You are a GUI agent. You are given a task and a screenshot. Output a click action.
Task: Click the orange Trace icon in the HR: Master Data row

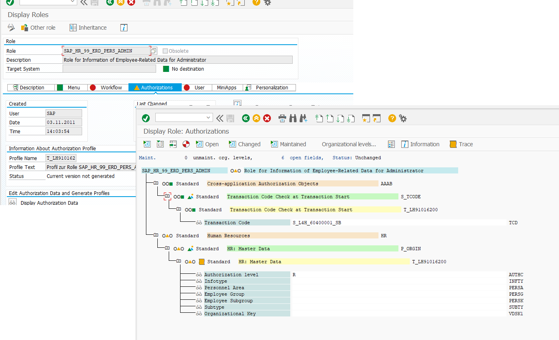tap(202, 262)
